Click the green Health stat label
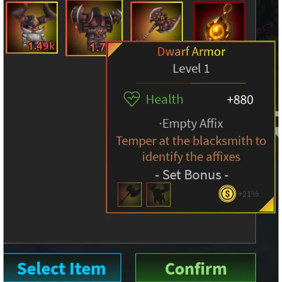This screenshot has height=282, width=282. [x=164, y=99]
